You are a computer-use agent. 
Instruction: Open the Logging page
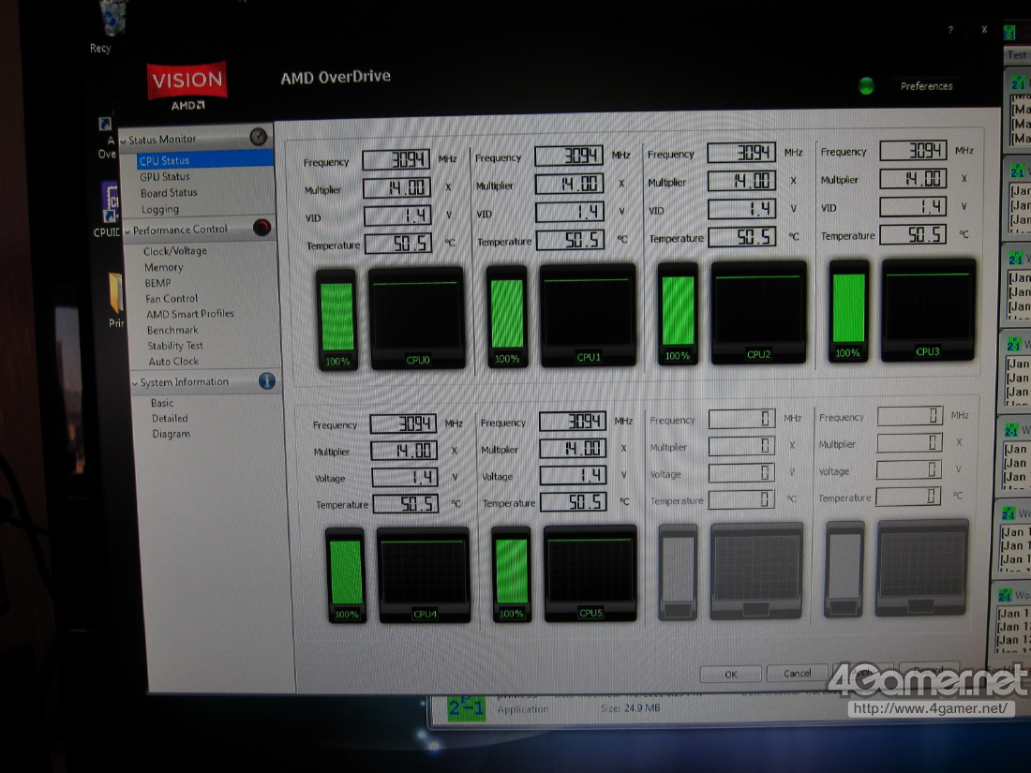pyautogui.click(x=159, y=209)
